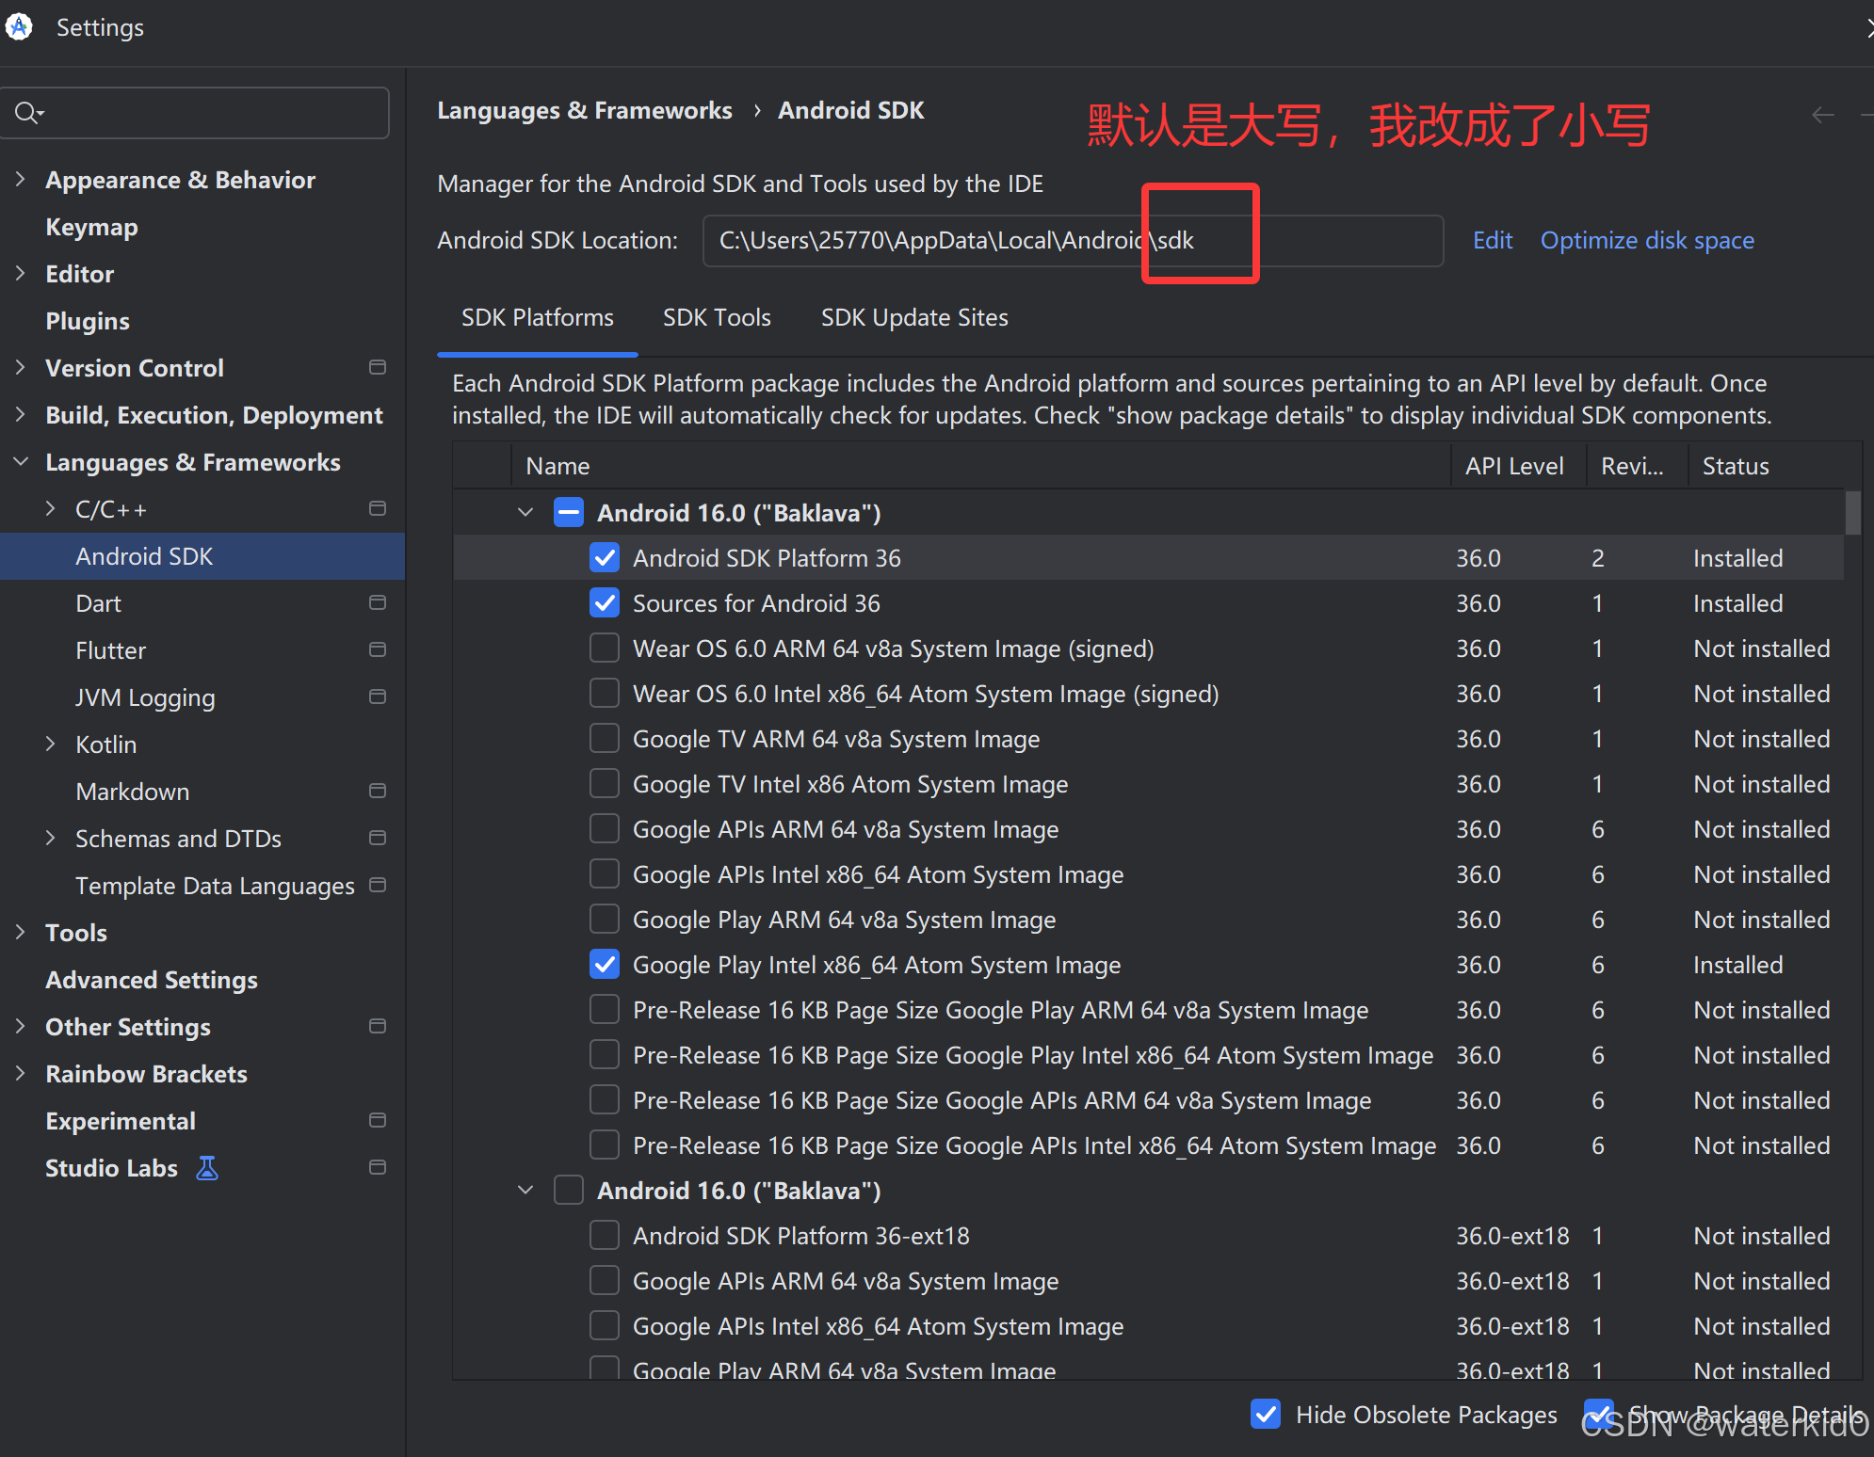
Task: Collapse Languages & Frameworks section
Action: point(20,461)
